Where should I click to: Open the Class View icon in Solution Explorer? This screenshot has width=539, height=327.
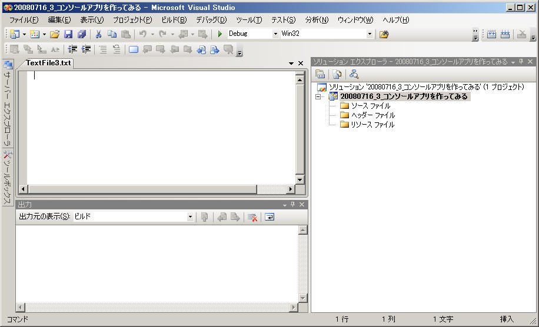pos(354,74)
